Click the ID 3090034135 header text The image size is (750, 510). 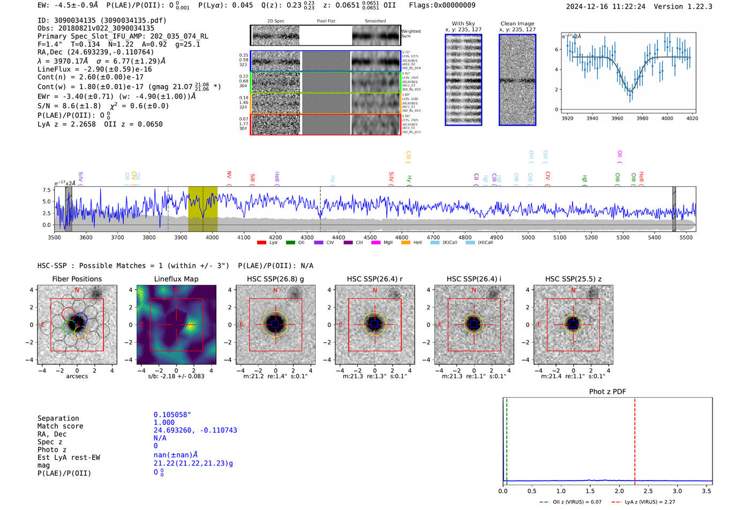(102, 20)
